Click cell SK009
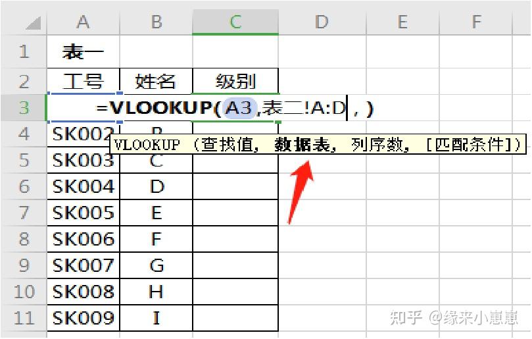 point(83,317)
